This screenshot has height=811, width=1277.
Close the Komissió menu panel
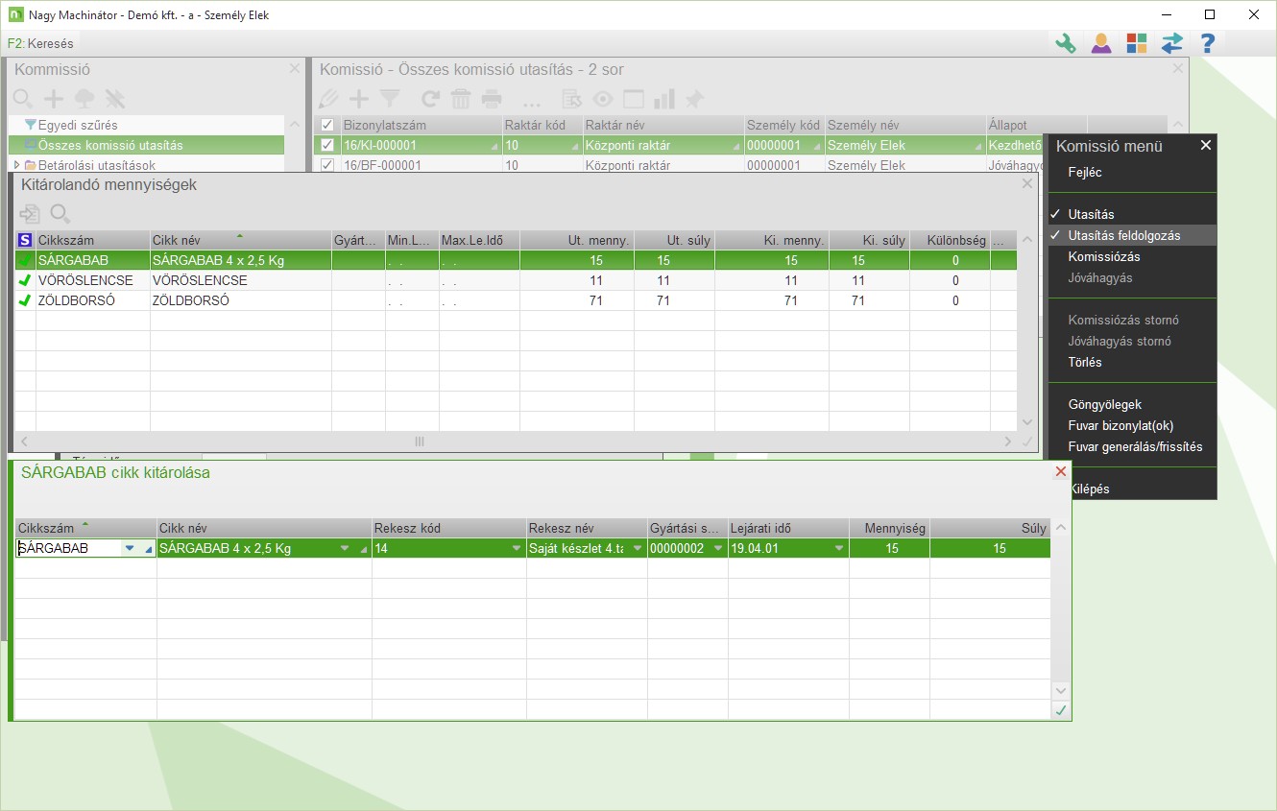(1206, 145)
